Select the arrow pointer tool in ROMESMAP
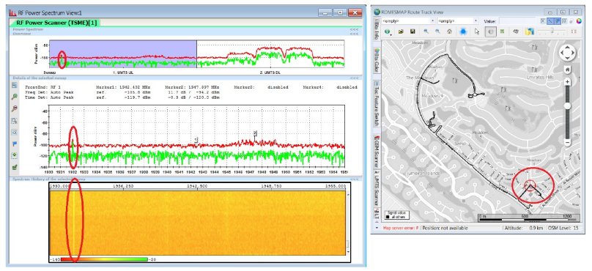Image resolution: width=592 pixels, height=271 pixels. [x=477, y=31]
